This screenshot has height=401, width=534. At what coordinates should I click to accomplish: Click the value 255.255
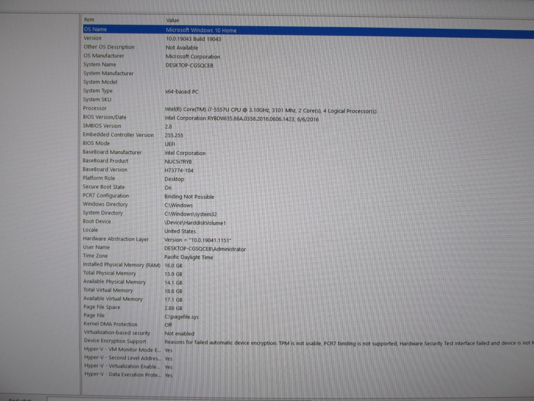174,136
